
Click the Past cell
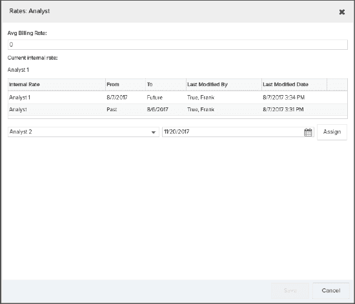112,109
